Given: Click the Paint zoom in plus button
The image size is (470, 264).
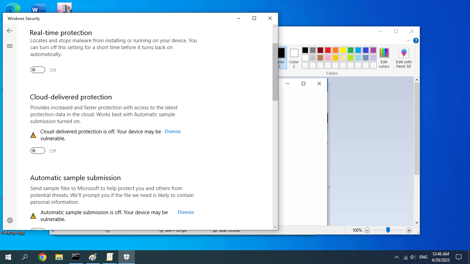Looking at the screenshot, I should [409, 230].
